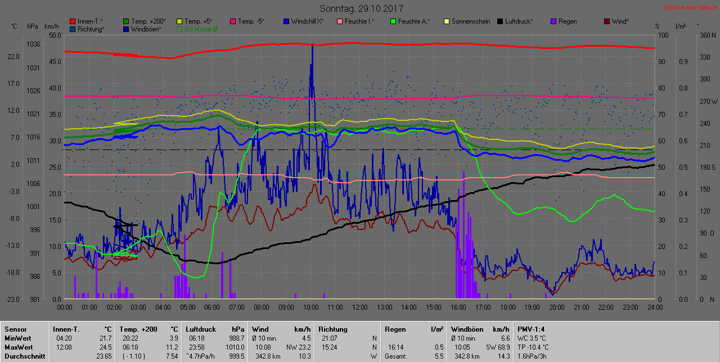Click the Wind maximum "NW 23.2"
The height and width of the screenshot is (362, 720).
click(299, 347)
